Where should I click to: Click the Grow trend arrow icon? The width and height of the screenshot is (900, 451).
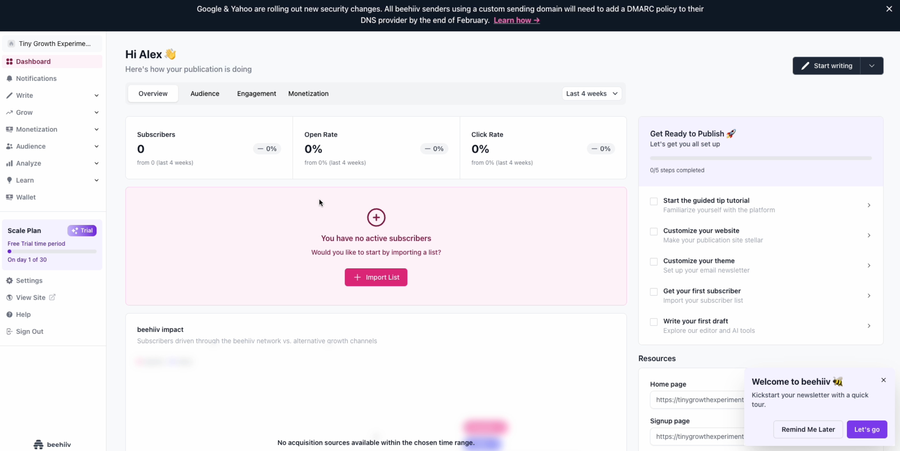pyautogui.click(x=10, y=112)
